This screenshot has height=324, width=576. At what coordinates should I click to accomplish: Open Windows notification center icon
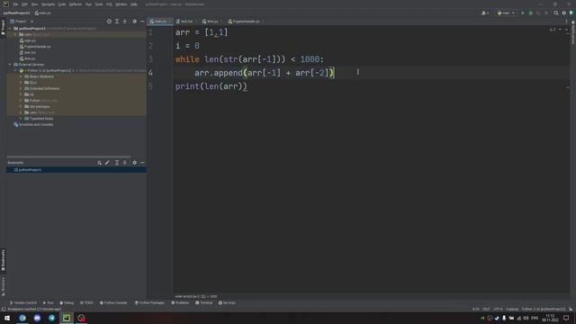point(566,318)
